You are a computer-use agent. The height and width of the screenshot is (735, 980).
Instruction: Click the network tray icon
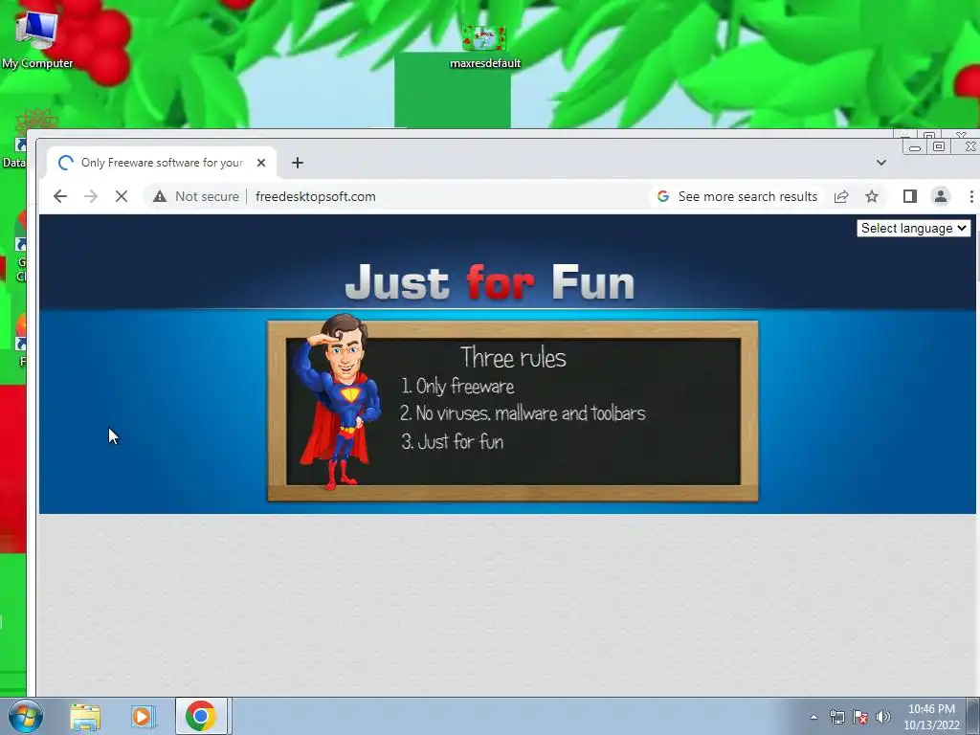pyautogui.click(x=836, y=717)
